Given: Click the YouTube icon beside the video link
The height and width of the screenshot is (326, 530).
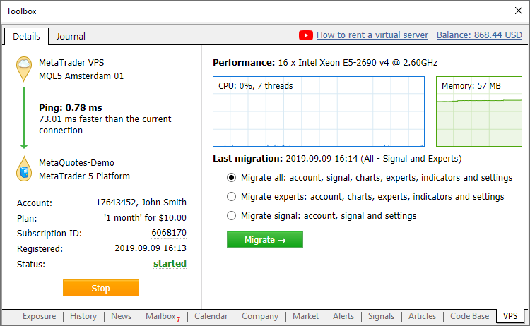Looking at the screenshot, I should click(x=306, y=35).
